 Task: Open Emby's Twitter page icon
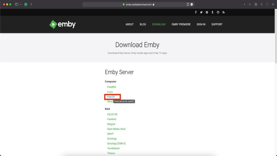click(x=201, y=12)
